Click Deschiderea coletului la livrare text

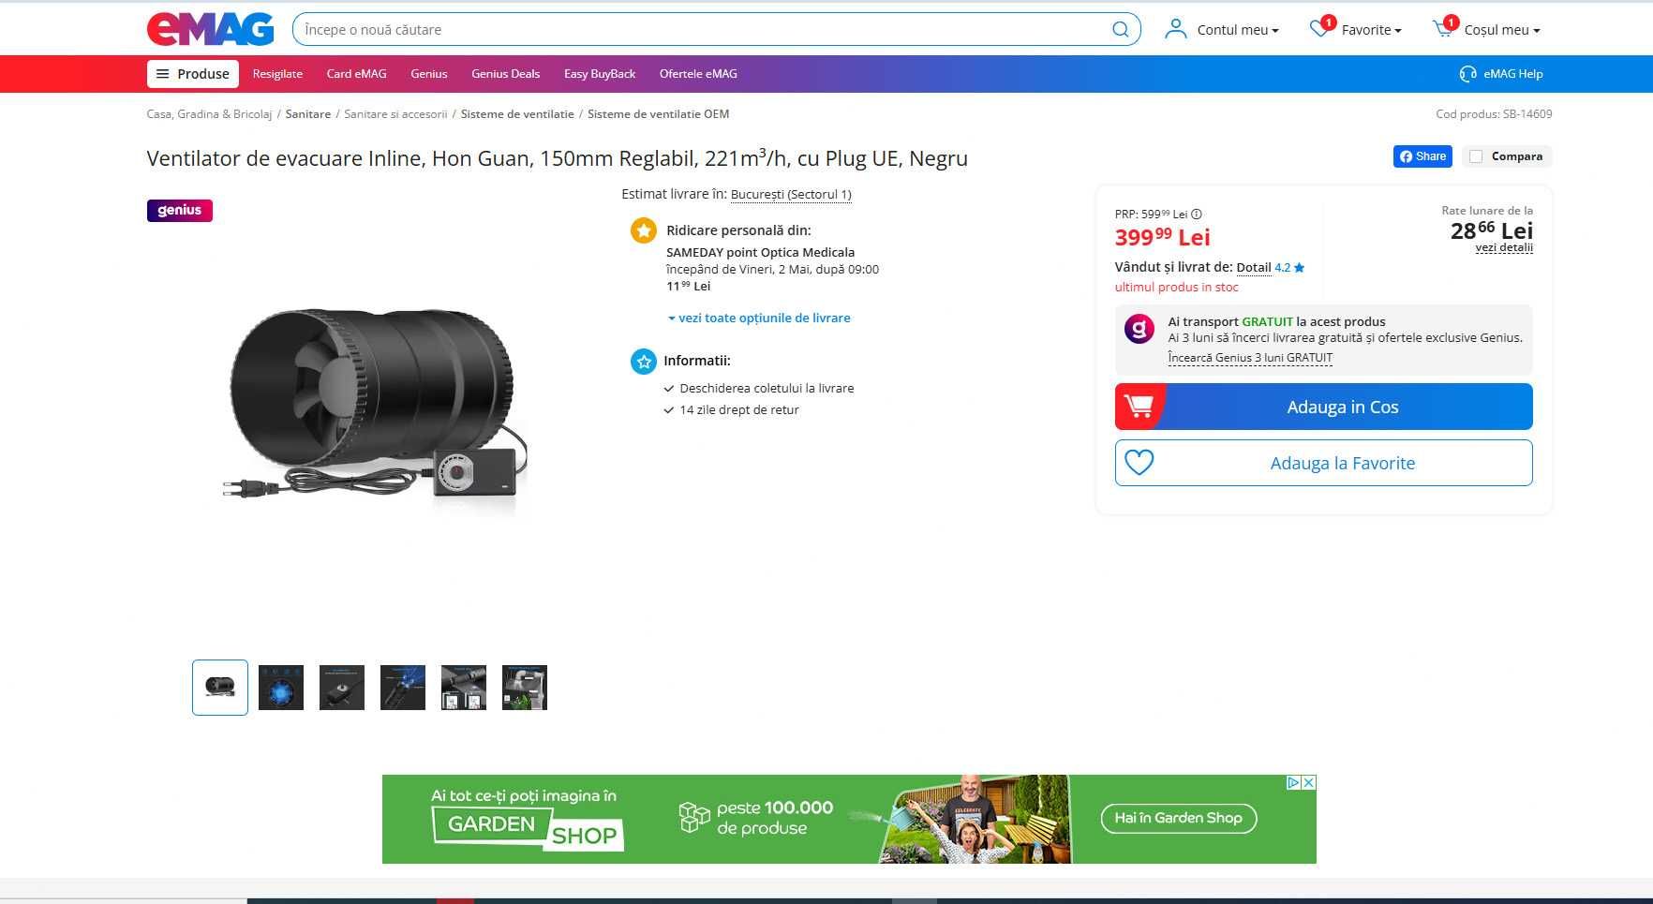767,389
